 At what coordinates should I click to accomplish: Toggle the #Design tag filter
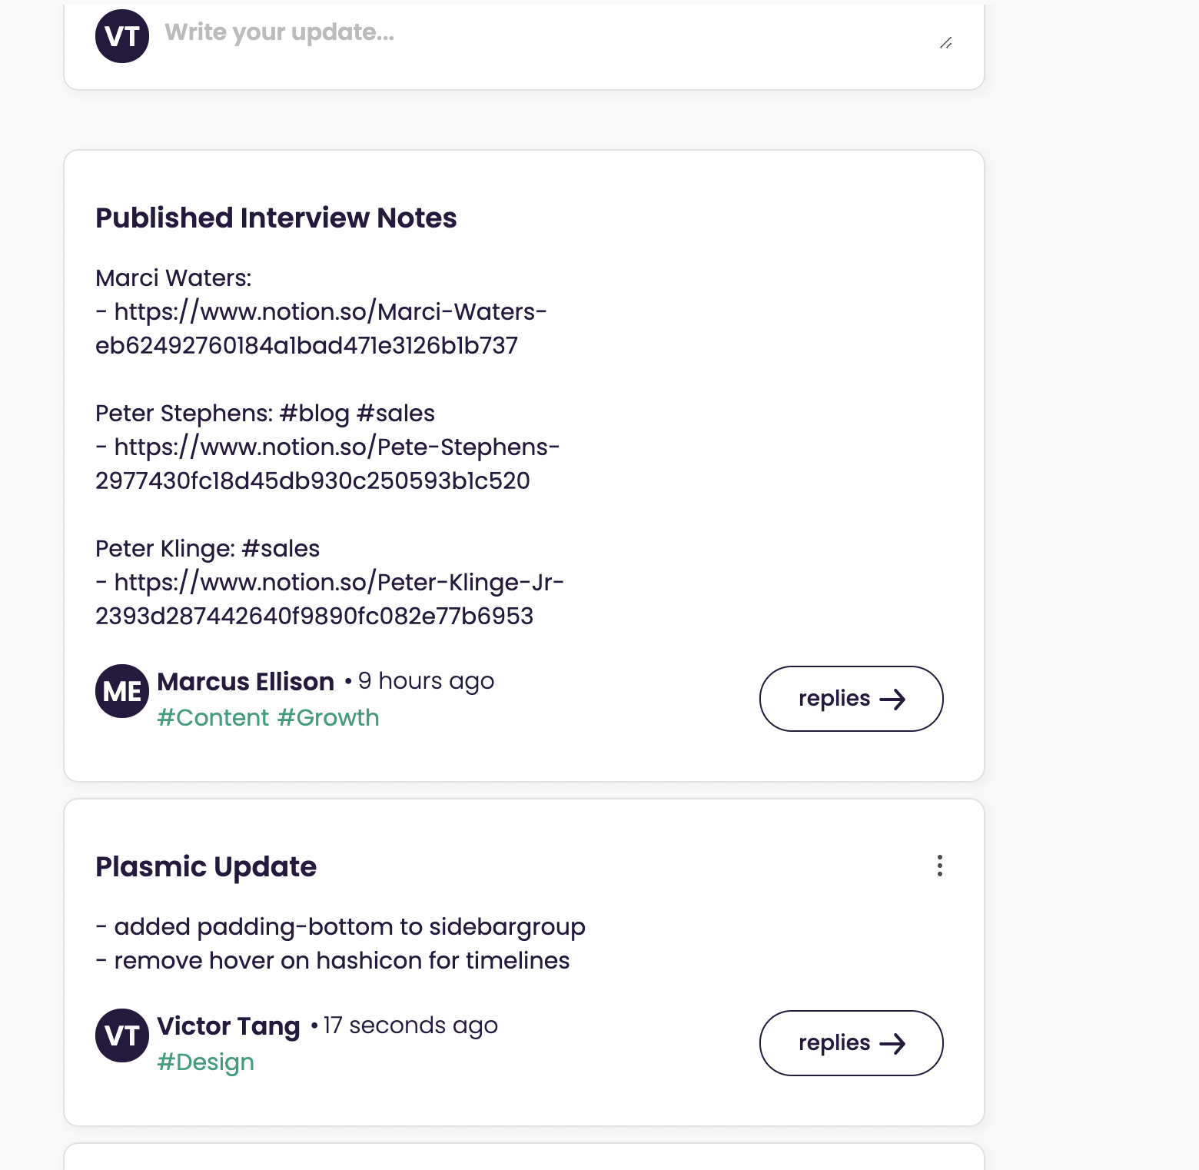(205, 1061)
